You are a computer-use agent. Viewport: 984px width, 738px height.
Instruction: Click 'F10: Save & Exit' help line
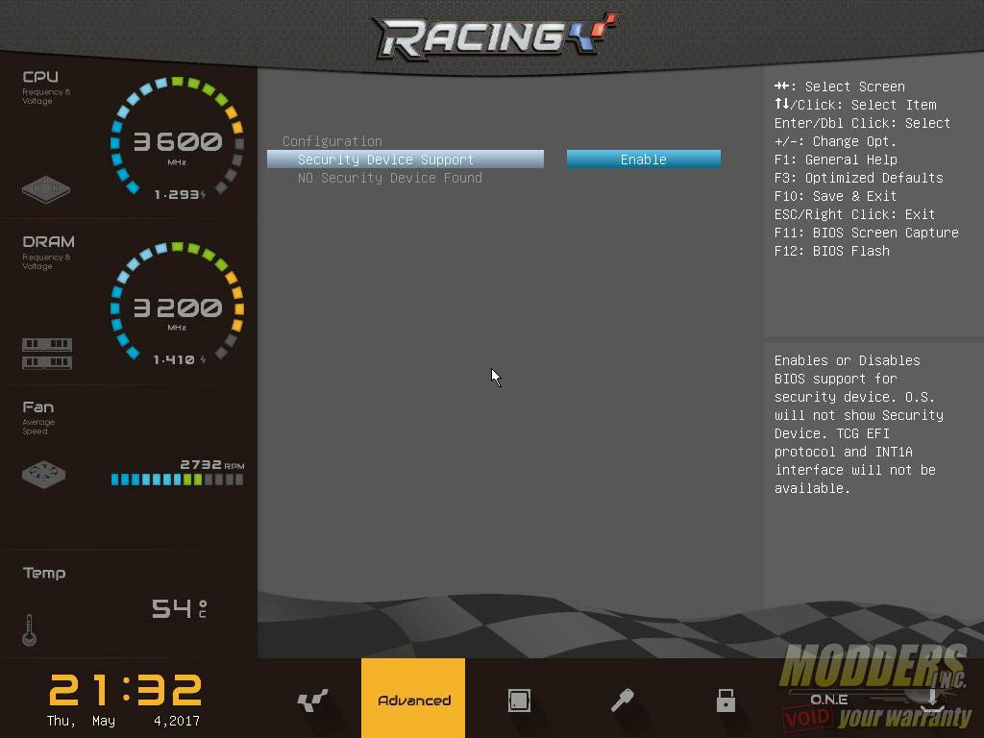click(835, 196)
